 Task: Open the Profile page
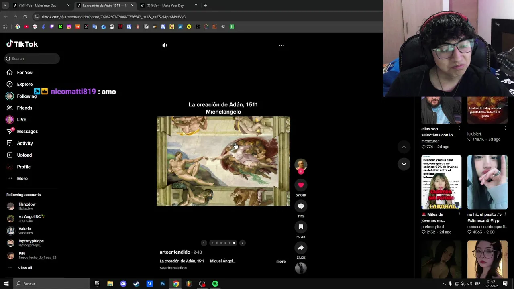23,167
